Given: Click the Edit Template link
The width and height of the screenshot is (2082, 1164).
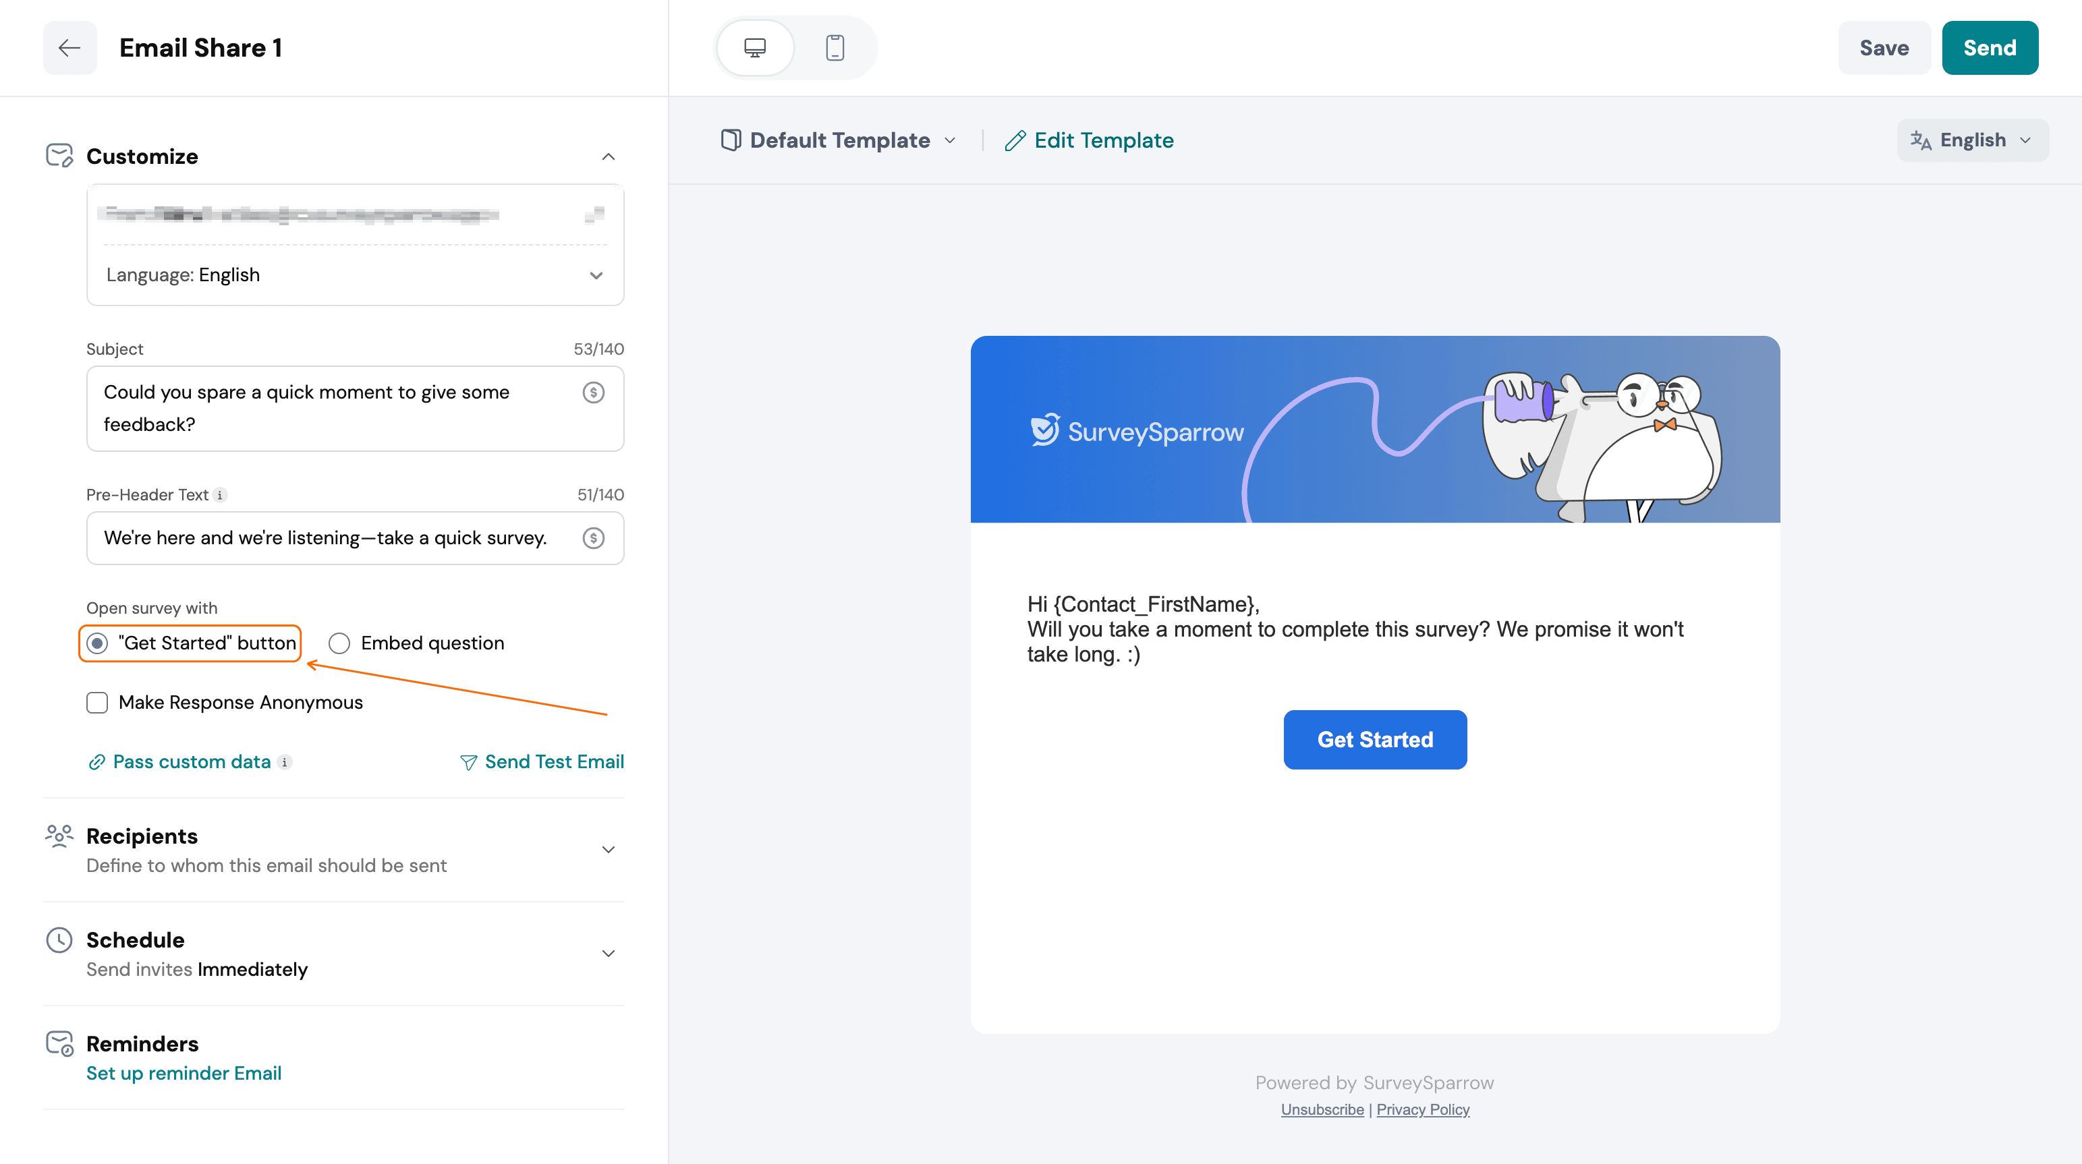Looking at the screenshot, I should coord(1090,140).
